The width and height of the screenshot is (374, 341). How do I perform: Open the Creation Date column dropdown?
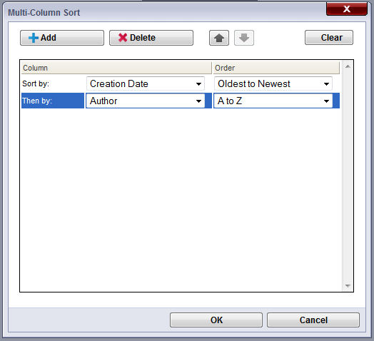coord(146,83)
